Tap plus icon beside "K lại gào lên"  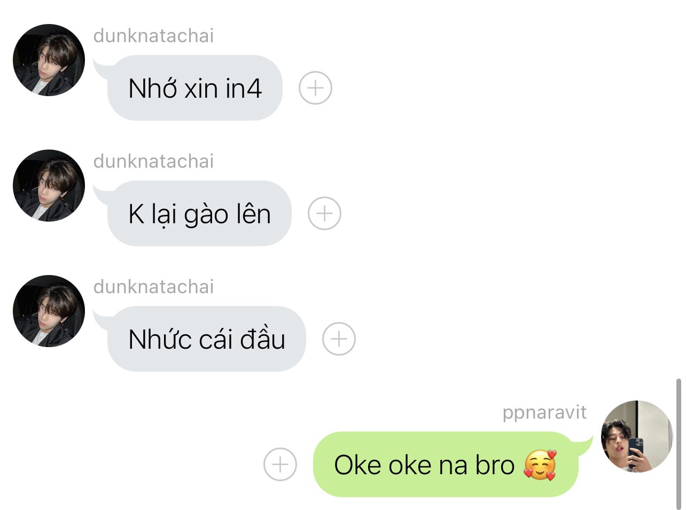324,214
